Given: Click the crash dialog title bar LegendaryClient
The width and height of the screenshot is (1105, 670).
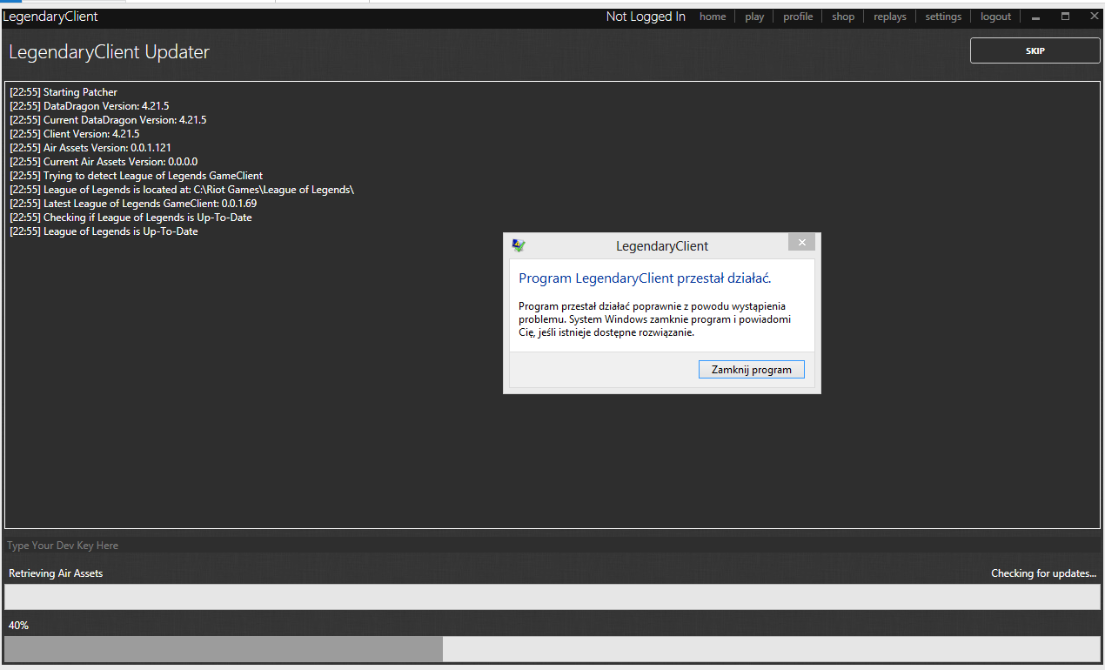Looking at the screenshot, I should (662, 246).
